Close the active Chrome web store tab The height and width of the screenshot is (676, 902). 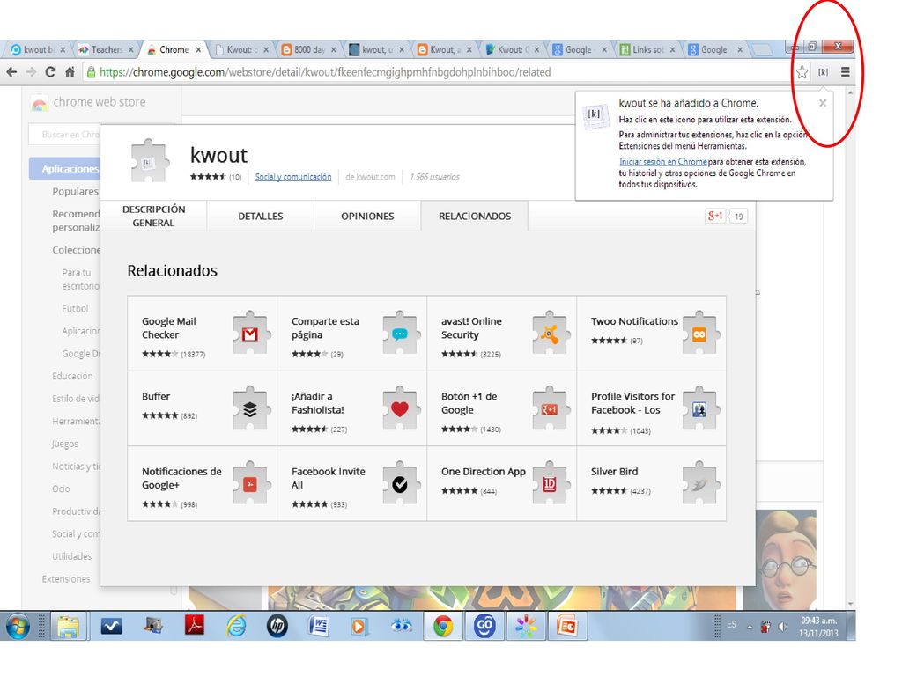[x=198, y=50]
